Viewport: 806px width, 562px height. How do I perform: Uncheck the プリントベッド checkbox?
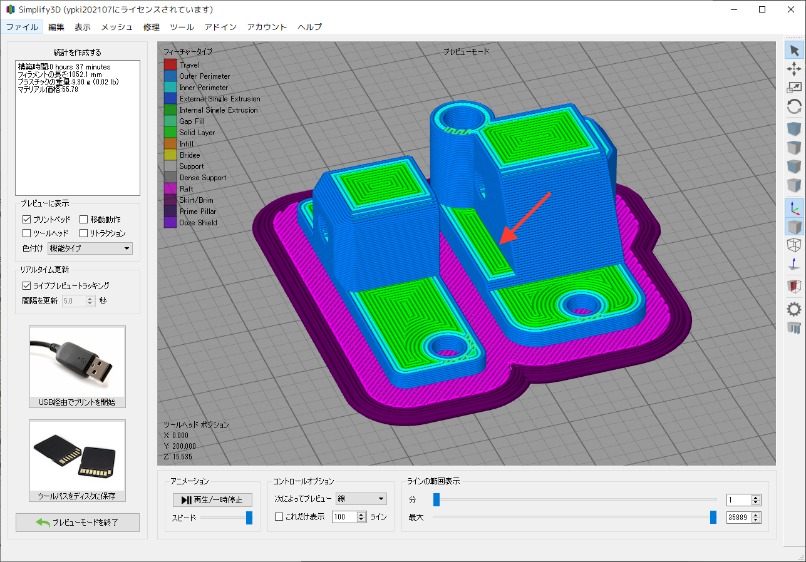27,220
